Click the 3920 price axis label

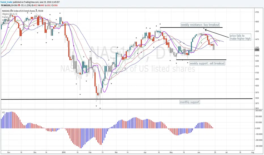(x=257, y=98)
